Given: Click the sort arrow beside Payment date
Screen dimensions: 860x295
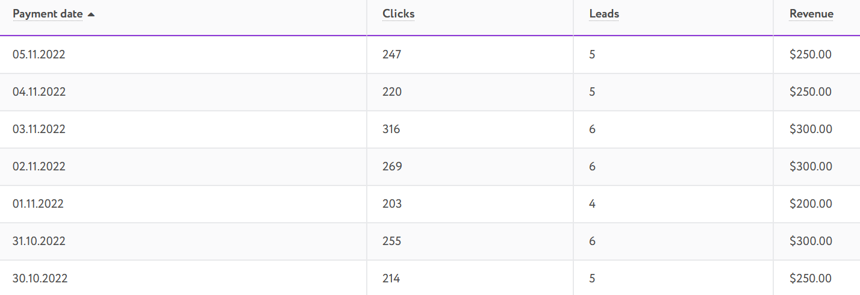Looking at the screenshot, I should click(91, 14).
